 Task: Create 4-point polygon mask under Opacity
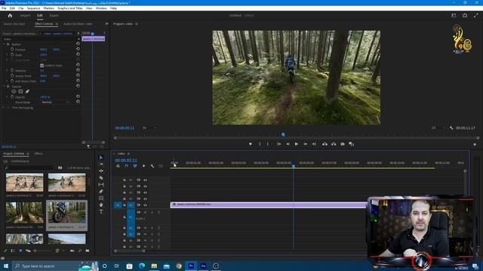coord(20,91)
